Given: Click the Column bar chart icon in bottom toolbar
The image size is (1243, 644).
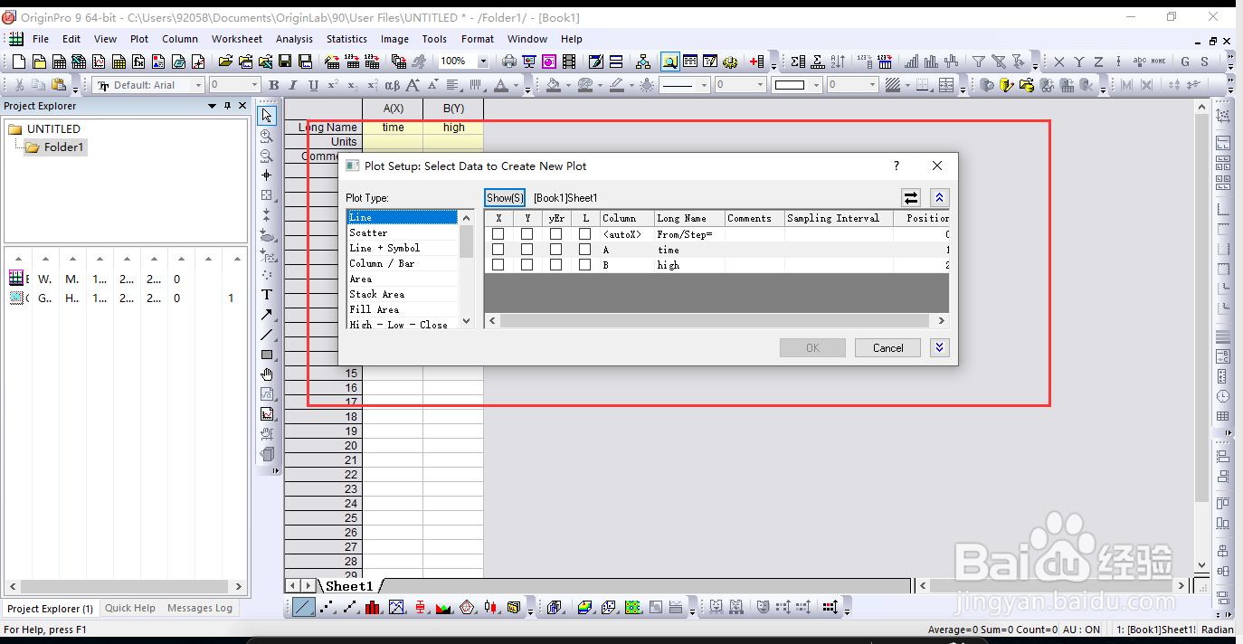Looking at the screenshot, I should point(373,607).
